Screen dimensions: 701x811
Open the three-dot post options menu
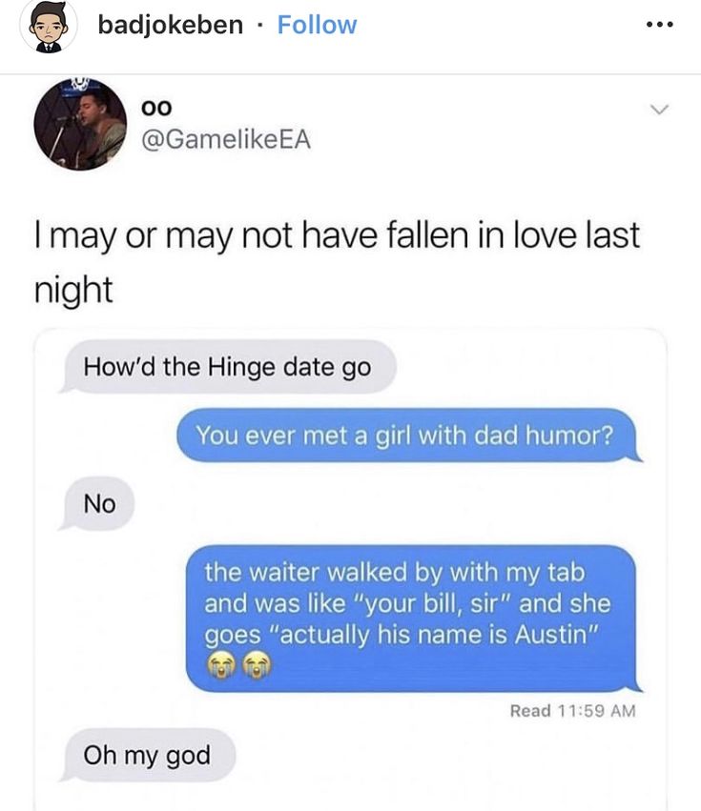[x=660, y=25]
